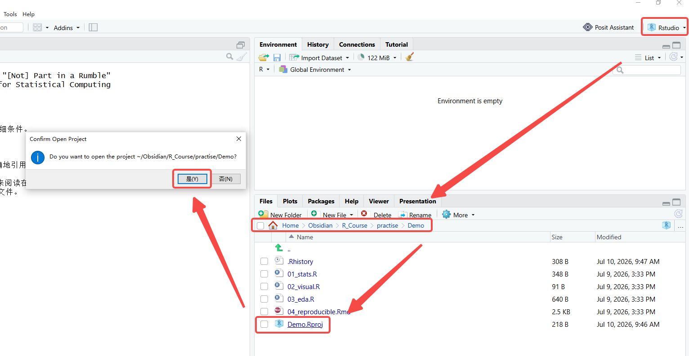The height and width of the screenshot is (356, 689).
Task: Tick the checkbox next to Demo.Rproj
Action: pyautogui.click(x=264, y=324)
